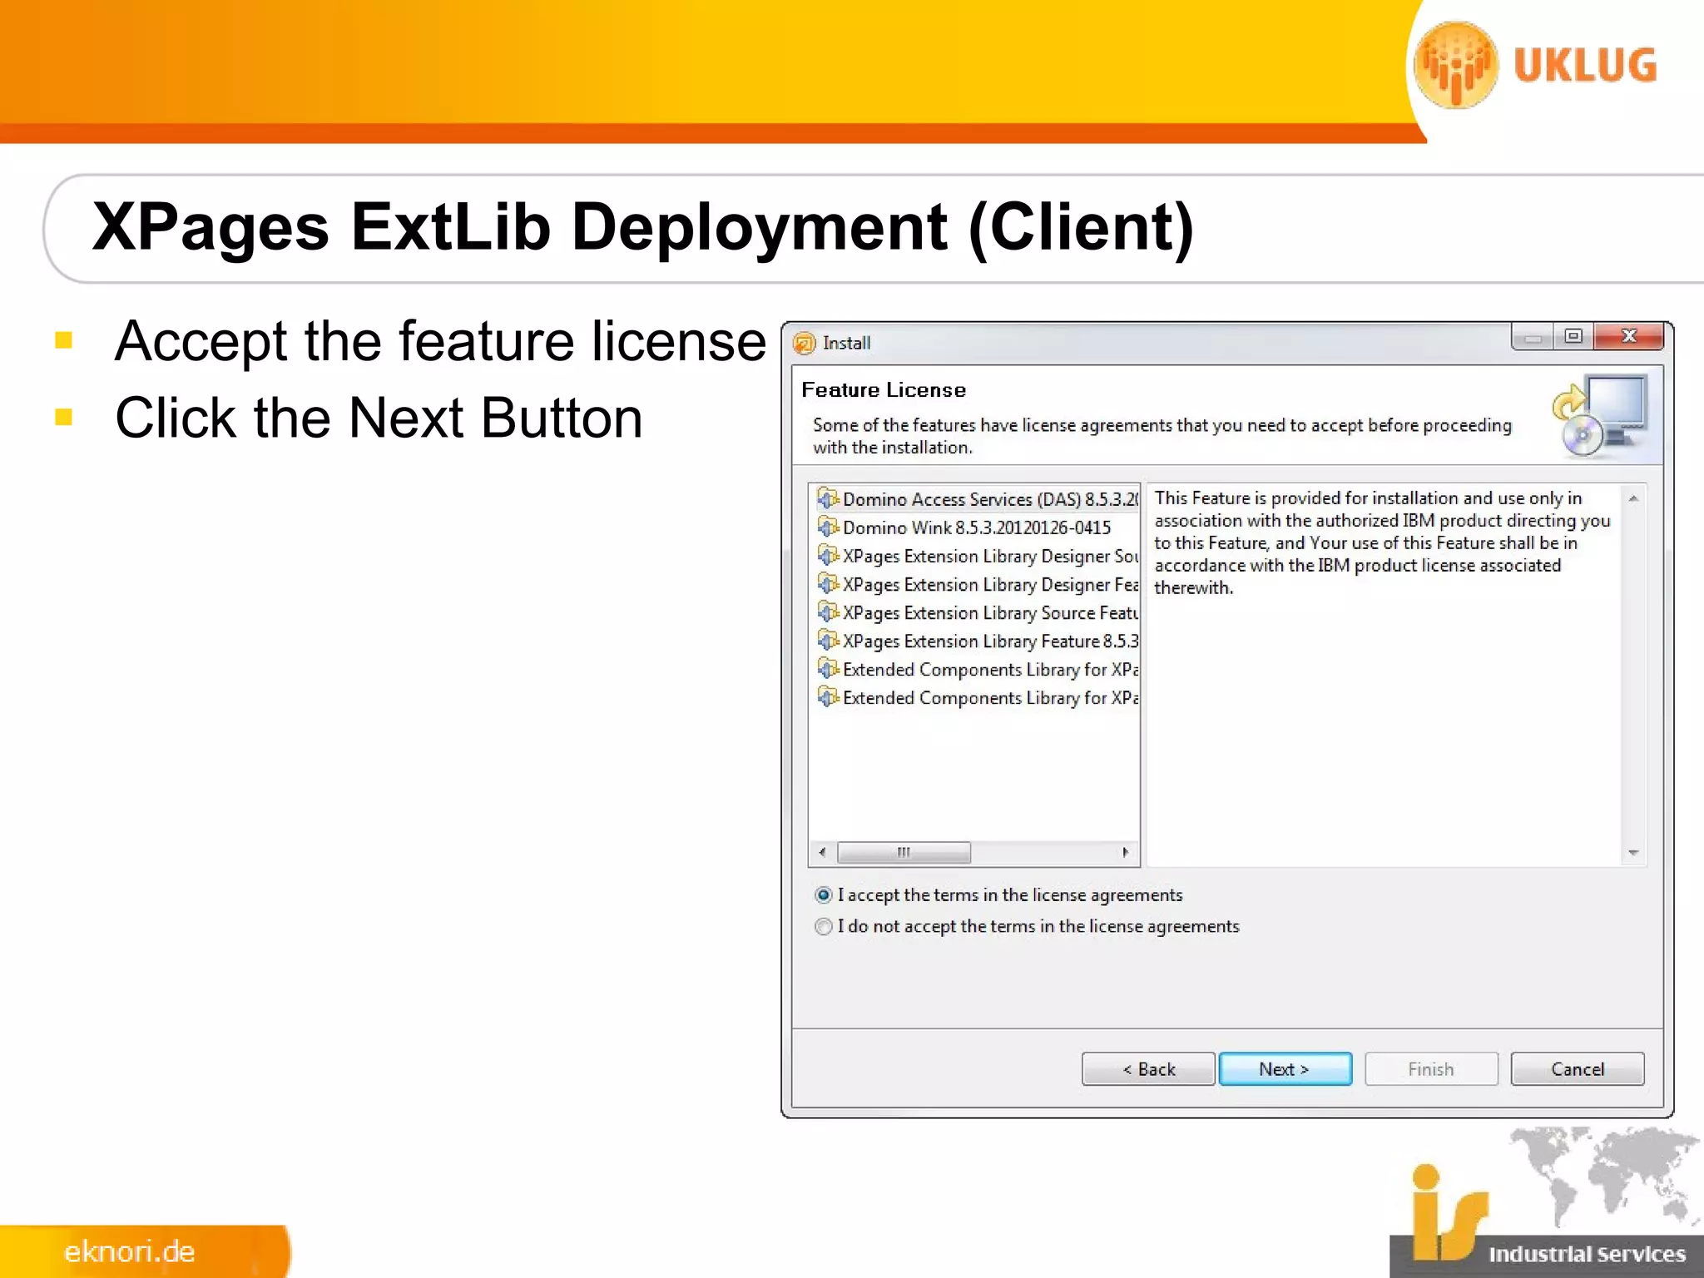Image resolution: width=1704 pixels, height=1278 pixels.
Task: Minimize the Install dialog window
Action: [x=1533, y=337]
